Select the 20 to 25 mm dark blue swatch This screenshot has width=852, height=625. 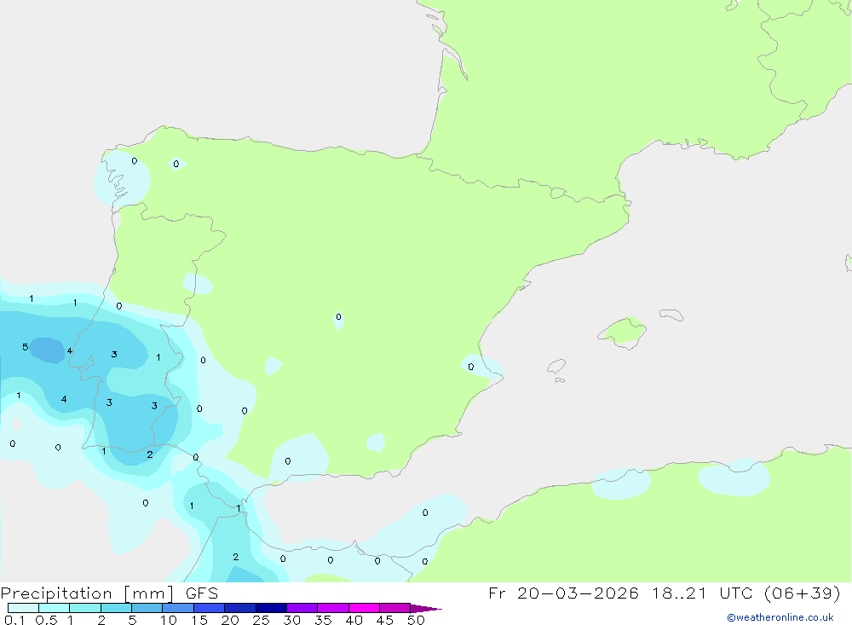(240, 608)
